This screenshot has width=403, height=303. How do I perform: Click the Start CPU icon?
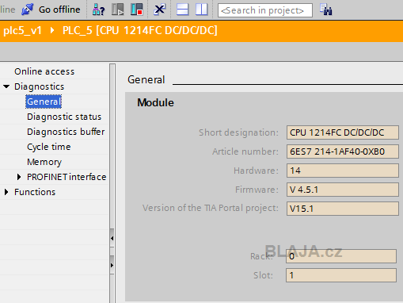pos(117,10)
